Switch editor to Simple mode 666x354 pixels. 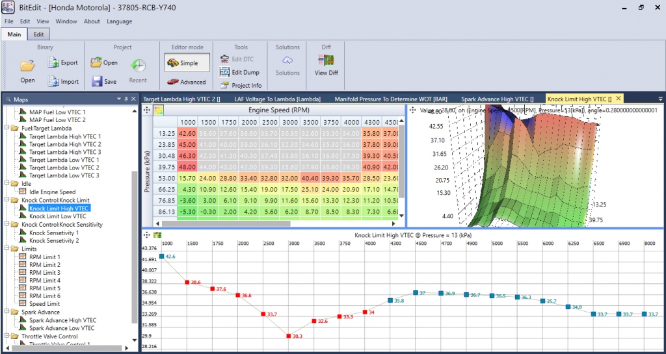point(187,63)
